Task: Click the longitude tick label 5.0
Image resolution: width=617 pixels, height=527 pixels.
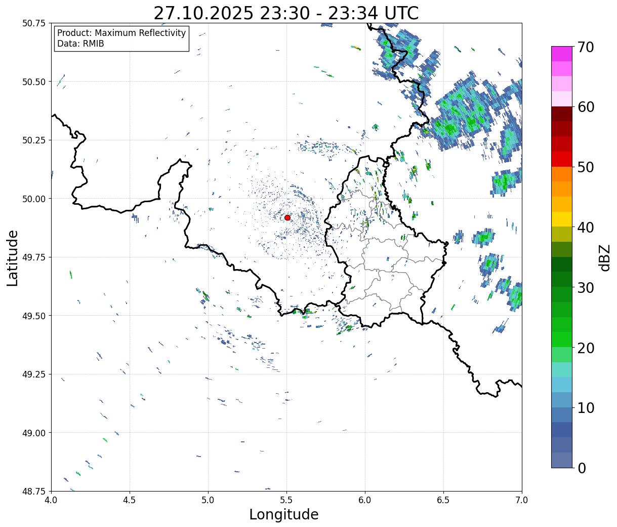Action: (208, 500)
